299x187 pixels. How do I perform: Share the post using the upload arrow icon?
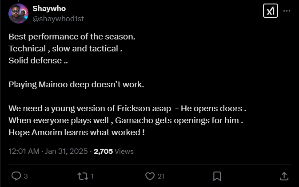[x=284, y=176]
